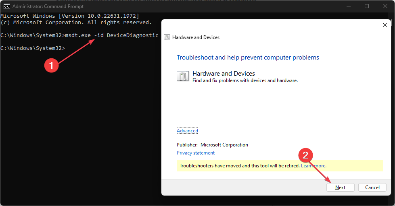The width and height of the screenshot is (395, 206).
Task: Minimize the Command Prompt window
Action: (x=349, y=6)
